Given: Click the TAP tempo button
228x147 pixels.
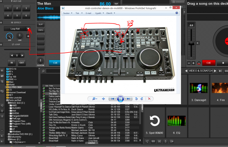Looking at the screenshot, I should coord(116,4).
